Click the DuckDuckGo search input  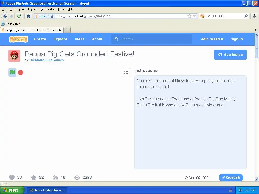tap(225, 16)
